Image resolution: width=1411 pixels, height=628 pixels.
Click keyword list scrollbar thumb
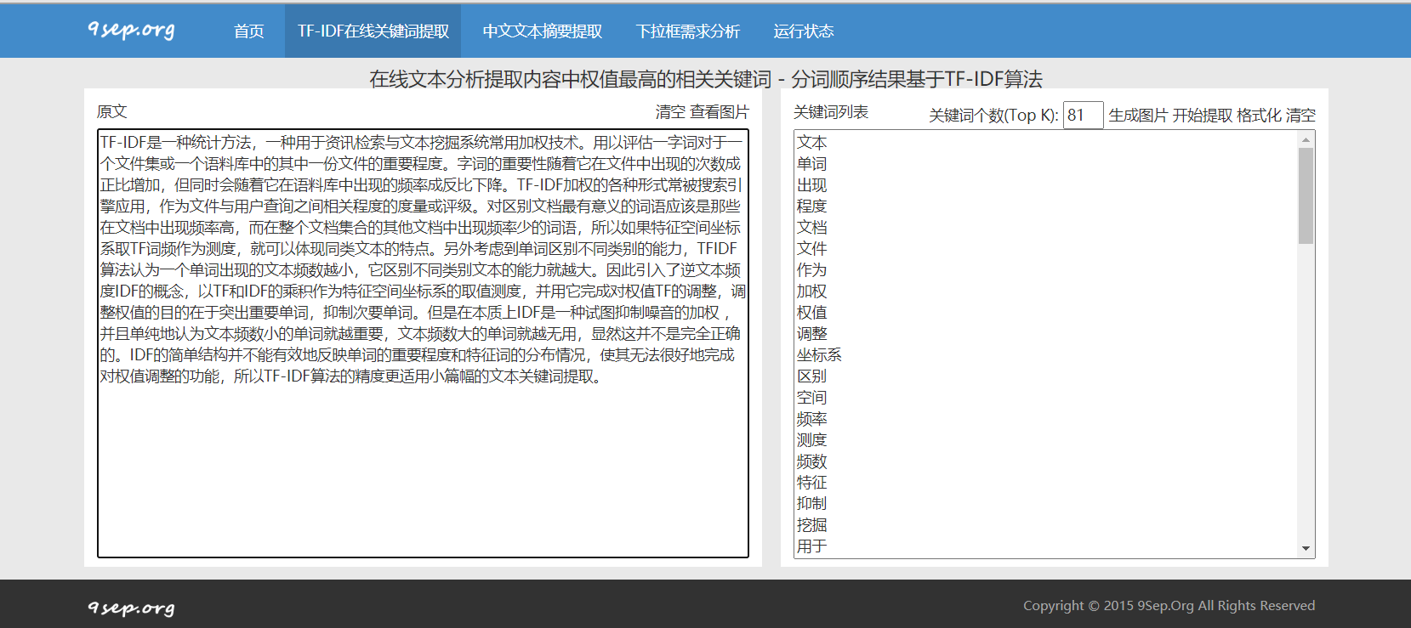(x=1306, y=196)
